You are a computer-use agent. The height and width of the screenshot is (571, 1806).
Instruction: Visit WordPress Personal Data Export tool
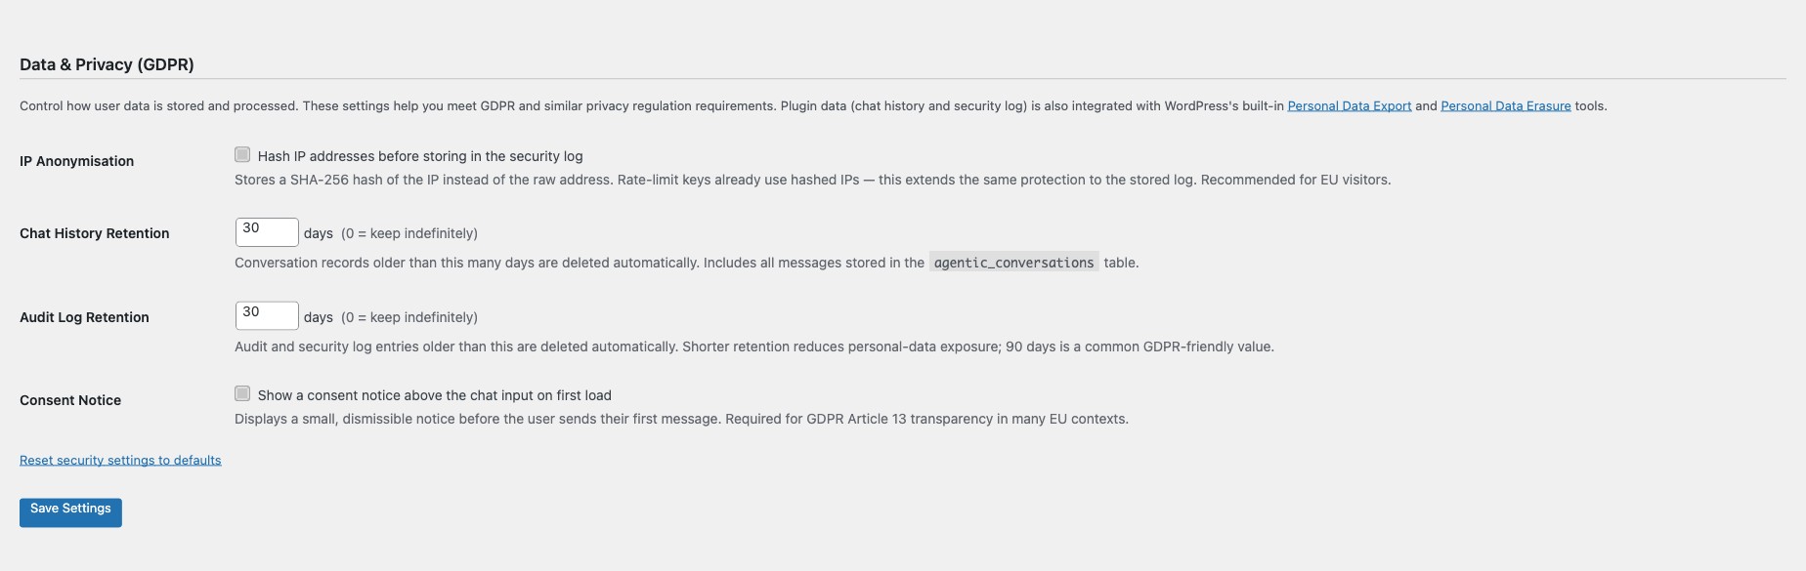pos(1349,105)
